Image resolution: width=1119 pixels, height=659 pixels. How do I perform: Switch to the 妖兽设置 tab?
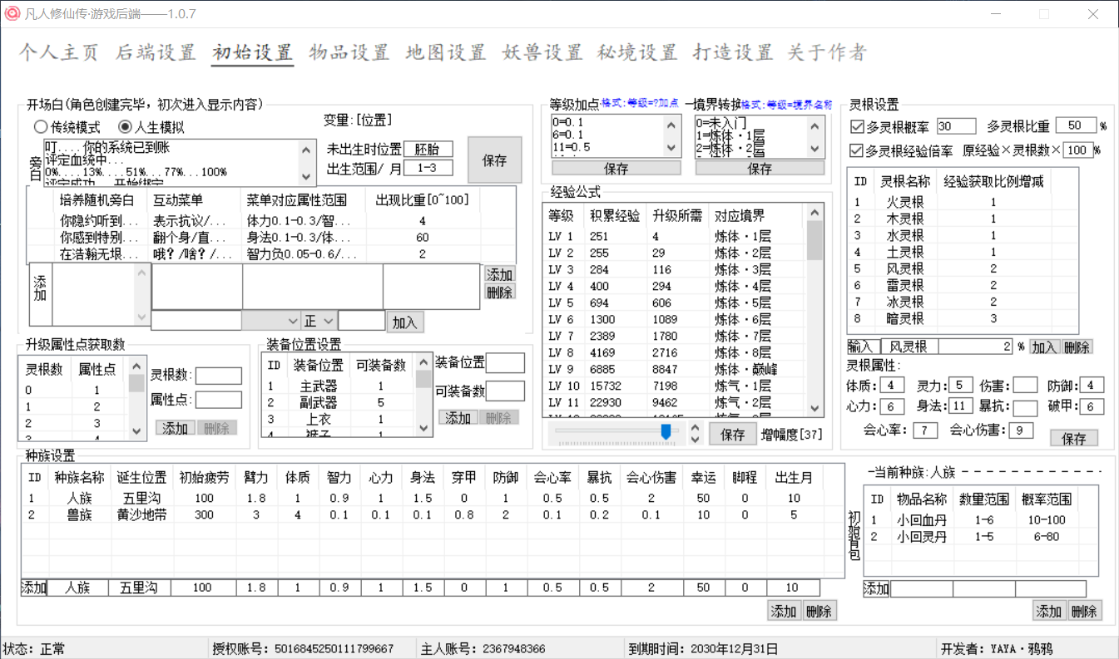tap(542, 52)
